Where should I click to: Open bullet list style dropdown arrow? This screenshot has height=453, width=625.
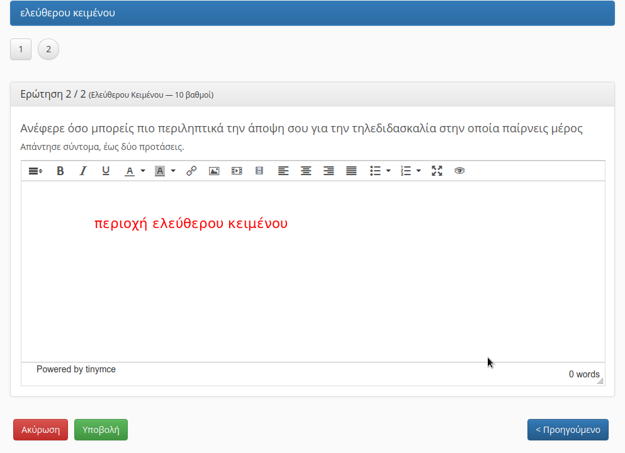tap(388, 171)
